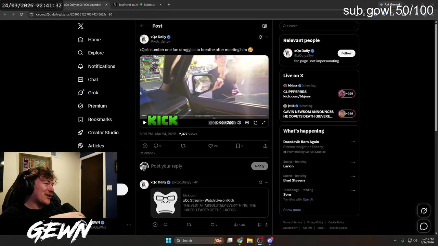This screenshot has height=246, width=438.
Task: Expand the Relevant replies sort dropdown
Action: tap(147, 153)
